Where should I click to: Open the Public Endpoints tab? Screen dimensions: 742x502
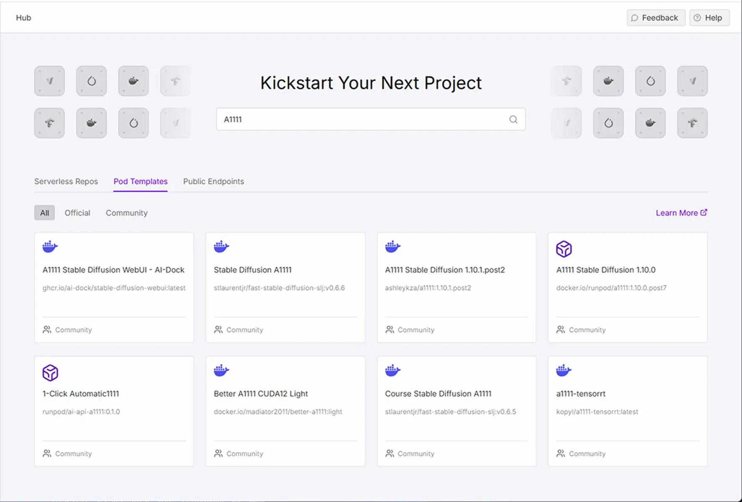pyautogui.click(x=213, y=182)
